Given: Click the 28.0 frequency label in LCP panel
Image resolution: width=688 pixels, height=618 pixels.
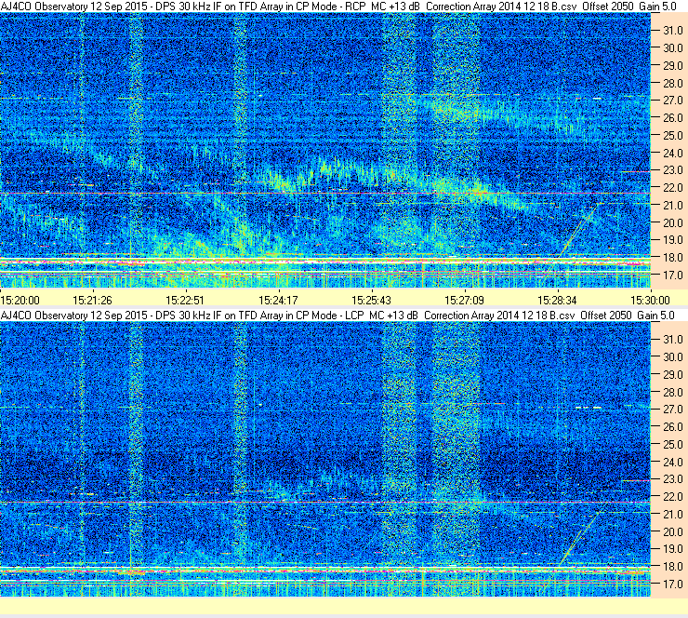Looking at the screenshot, I should pos(673,392).
